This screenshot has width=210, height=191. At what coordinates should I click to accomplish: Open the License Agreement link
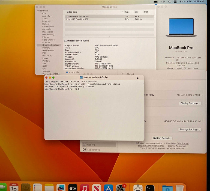[177, 146]
